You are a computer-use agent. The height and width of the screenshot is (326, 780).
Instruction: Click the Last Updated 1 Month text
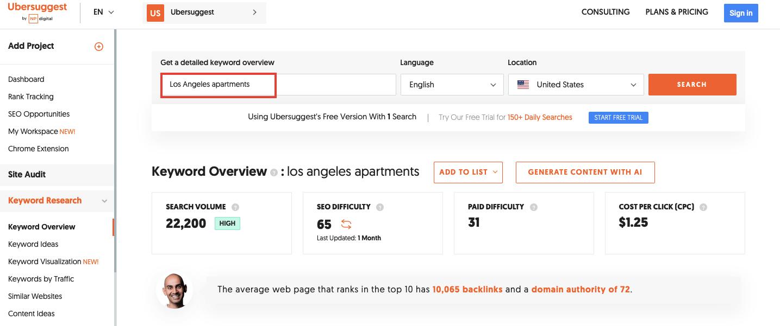(349, 238)
